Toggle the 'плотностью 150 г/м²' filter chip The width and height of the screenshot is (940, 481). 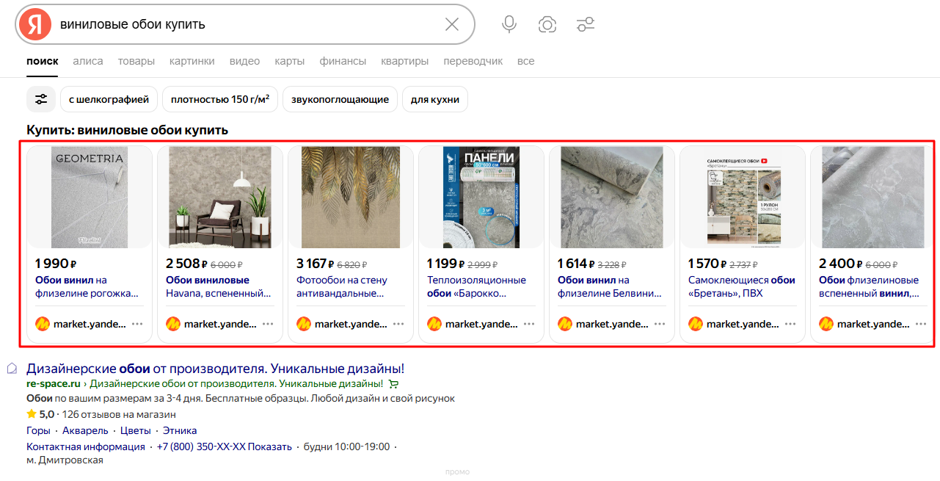220,99
